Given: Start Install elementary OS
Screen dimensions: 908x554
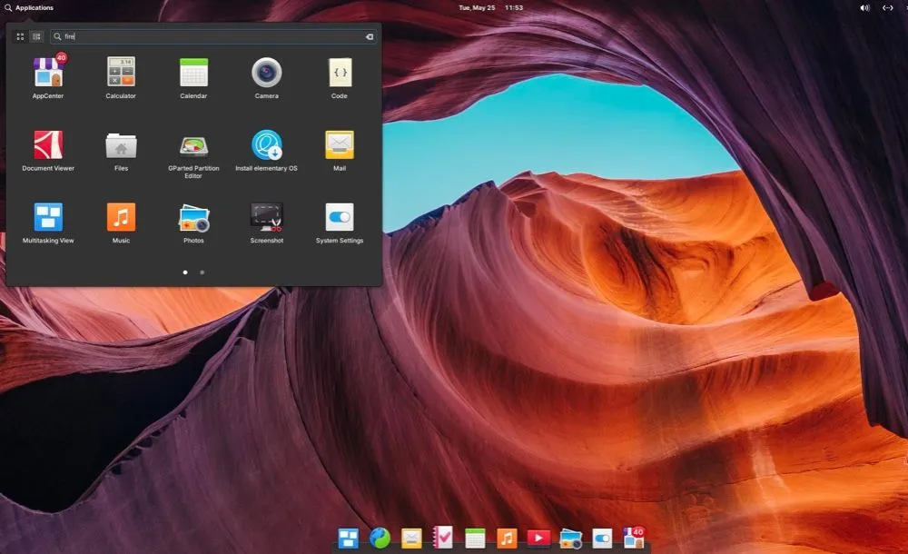Looking at the screenshot, I should (266, 150).
